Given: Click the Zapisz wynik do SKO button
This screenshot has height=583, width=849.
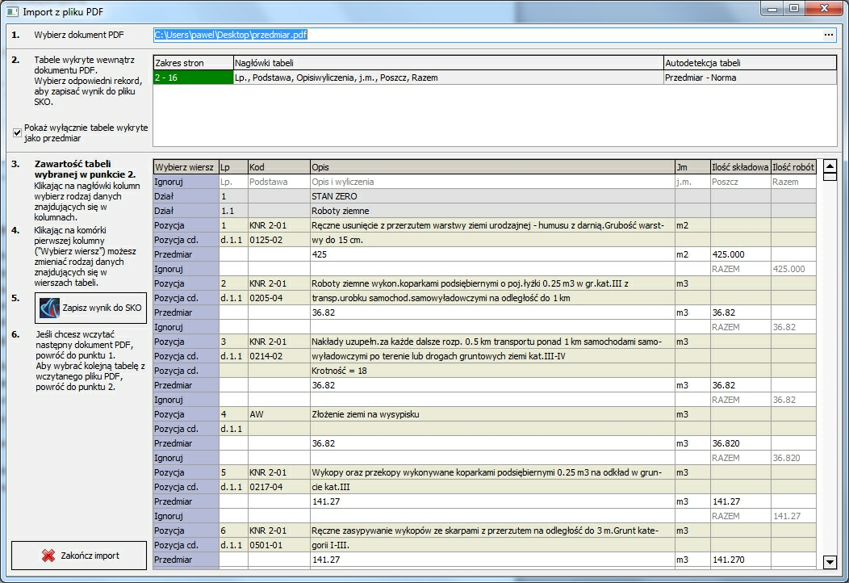Looking at the screenshot, I should click(90, 308).
